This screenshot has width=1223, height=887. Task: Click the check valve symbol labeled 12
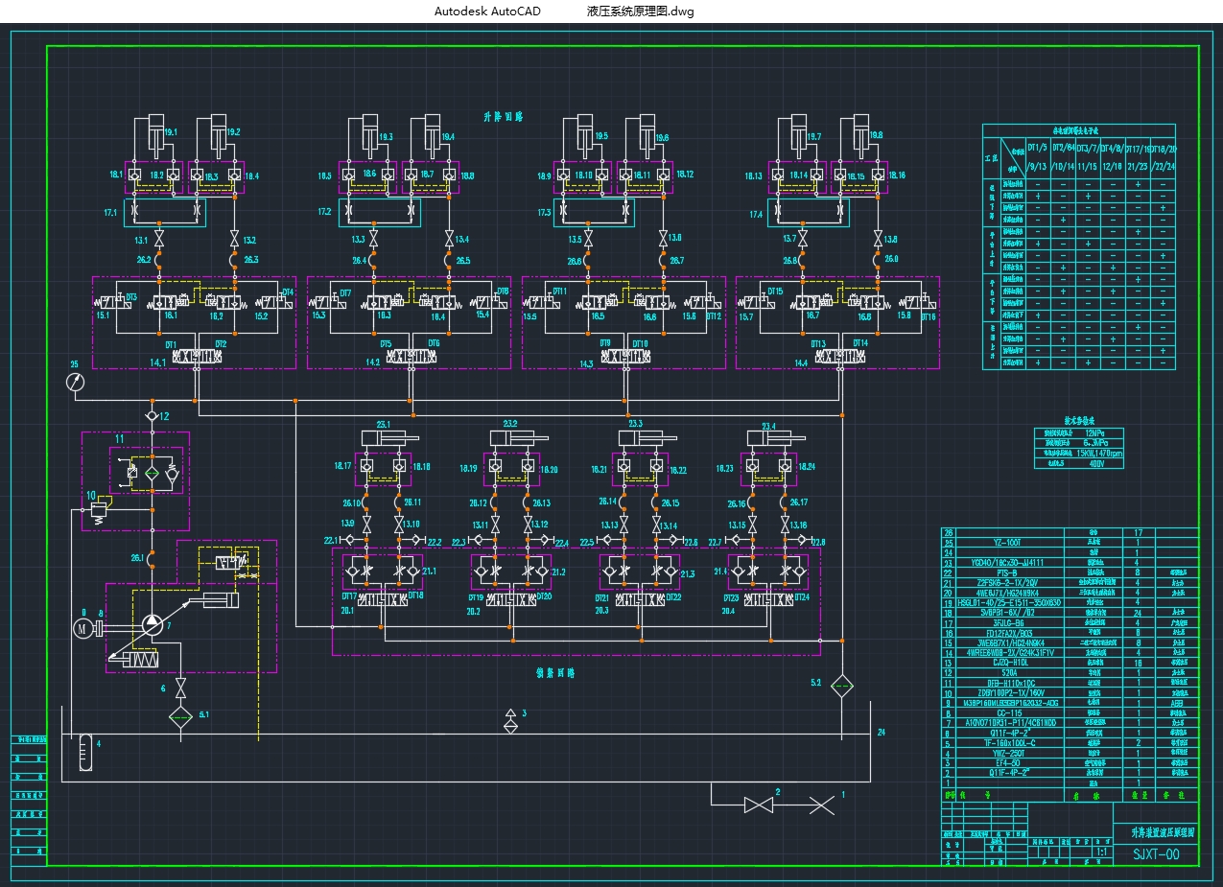coord(152,417)
